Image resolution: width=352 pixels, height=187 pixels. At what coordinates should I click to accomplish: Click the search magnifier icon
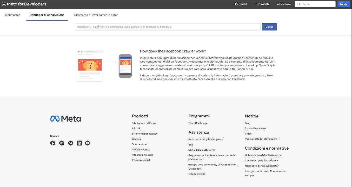(x=299, y=4)
